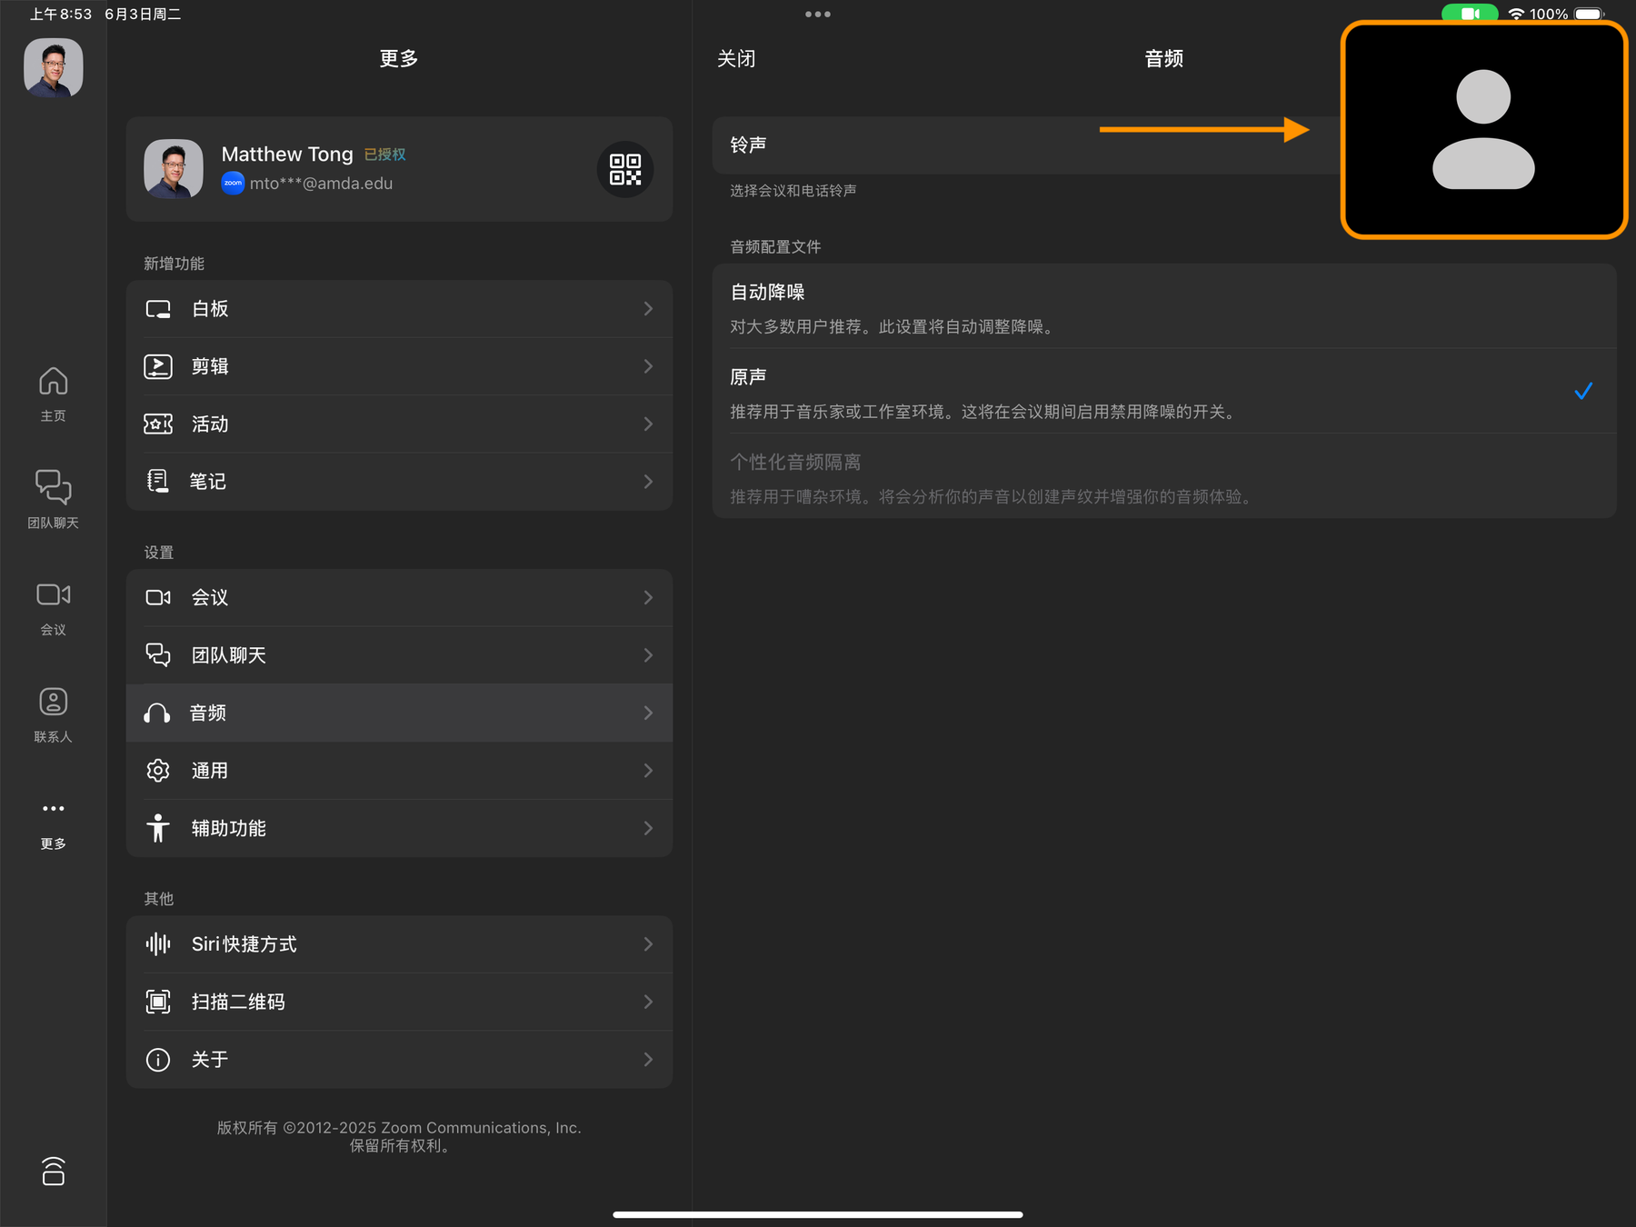Tap the Accessibility figure icon
This screenshot has height=1227, width=1636.
158,828
